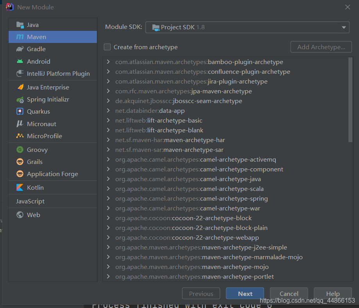The height and width of the screenshot is (308, 359).
Task: Select camel-archetype-scala row
Action: (x=225, y=189)
